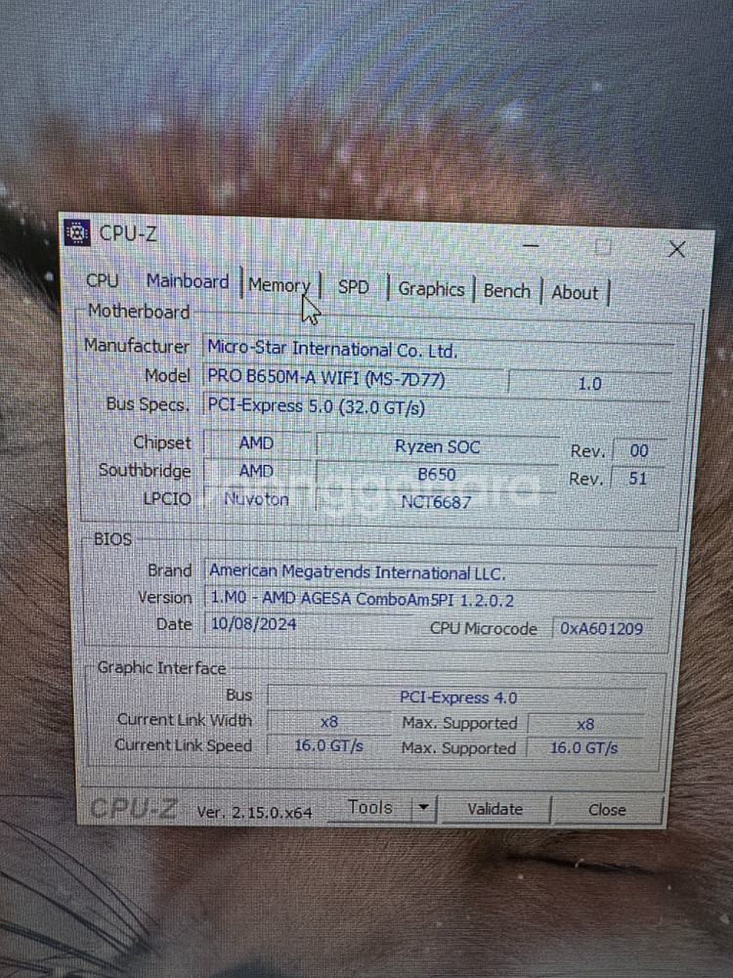The width and height of the screenshot is (733, 978).
Task: Click the Current Link Speed 16.0 GT/s value
Action: coord(328,746)
